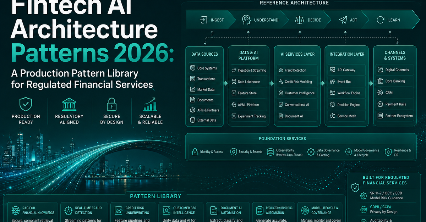The image size is (426, 222).
Task: Click the Digital Channels icon
Action: tap(380, 70)
